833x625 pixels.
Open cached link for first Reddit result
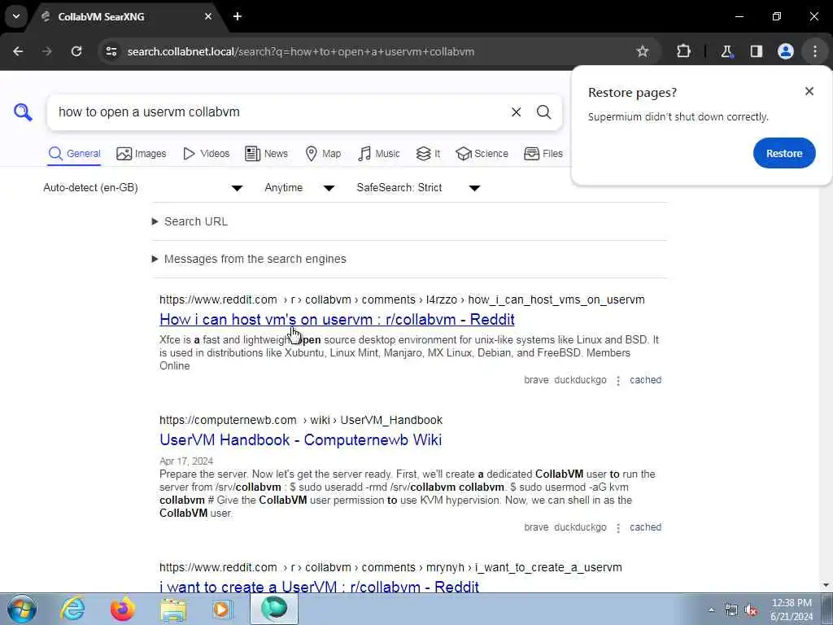pos(645,380)
